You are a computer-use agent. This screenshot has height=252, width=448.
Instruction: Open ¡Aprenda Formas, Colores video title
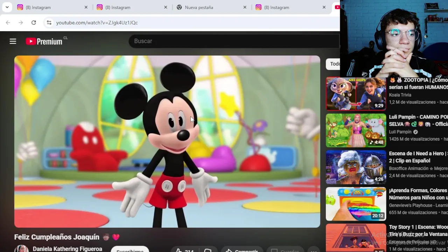coord(418,194)
